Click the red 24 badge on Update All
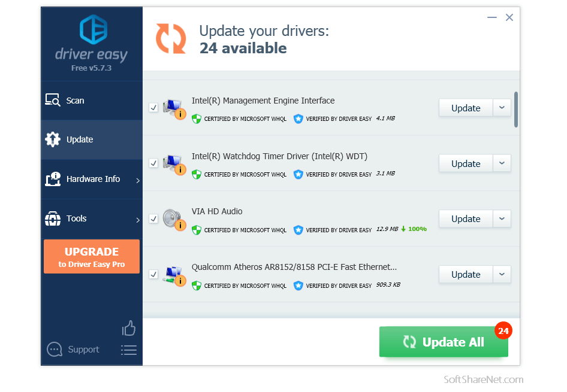This screenshot has width=567, height=392. (x=503, y=330)
